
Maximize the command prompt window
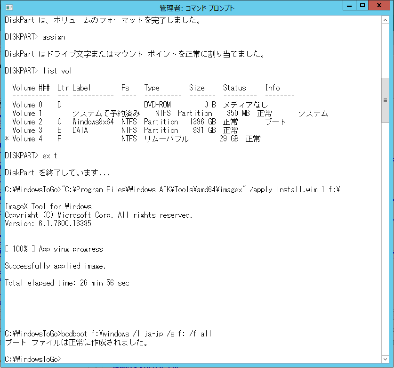pyautogui.click(x=362, y=6)
